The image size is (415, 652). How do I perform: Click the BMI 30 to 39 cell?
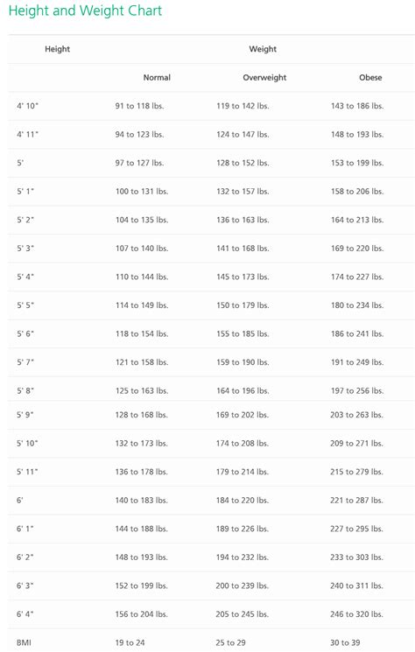click(345, 643)
